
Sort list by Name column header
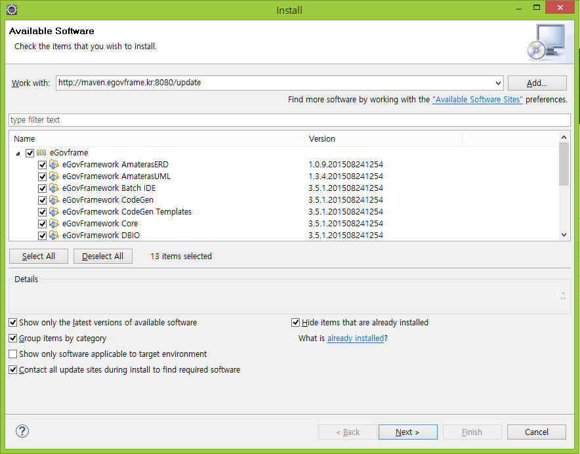click(157, 139)
